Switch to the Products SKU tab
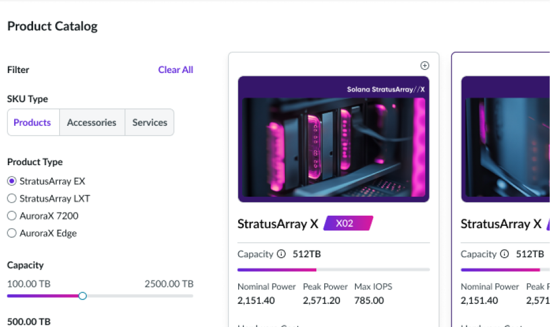550x327 pixels. click(x=33, y=122)
